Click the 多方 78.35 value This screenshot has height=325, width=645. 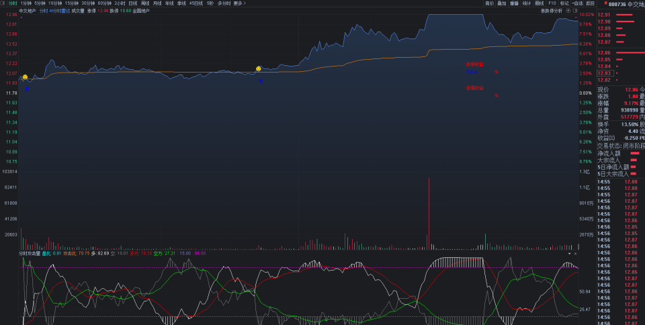[x=140, y=254]
